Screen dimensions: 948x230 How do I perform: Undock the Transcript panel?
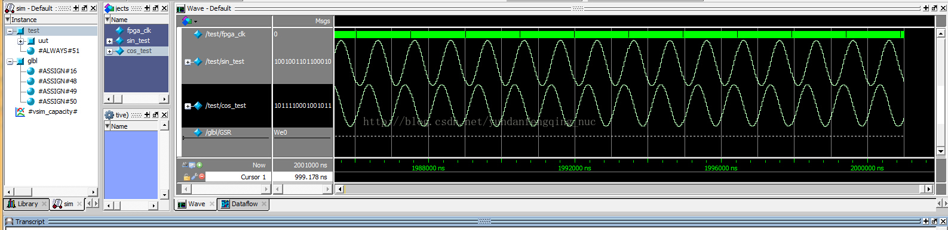pos(934,222)
